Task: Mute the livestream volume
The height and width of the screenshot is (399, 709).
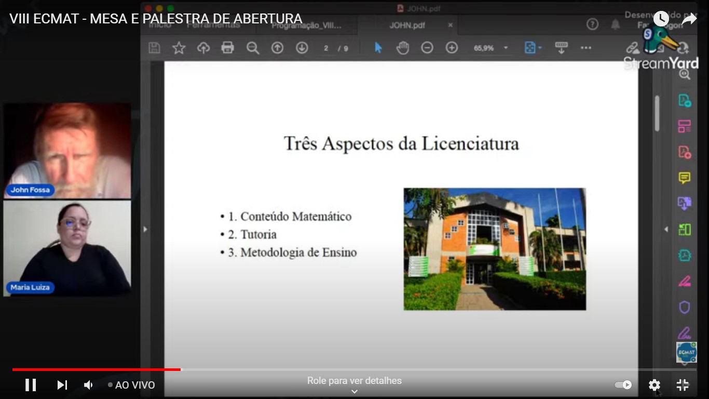Action: [x=88, y=384]
